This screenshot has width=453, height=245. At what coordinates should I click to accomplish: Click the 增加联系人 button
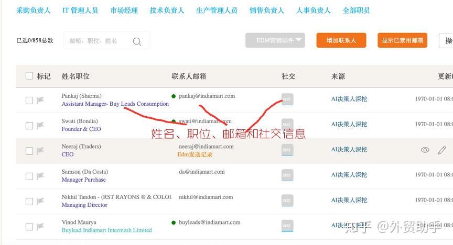point(341,40)
